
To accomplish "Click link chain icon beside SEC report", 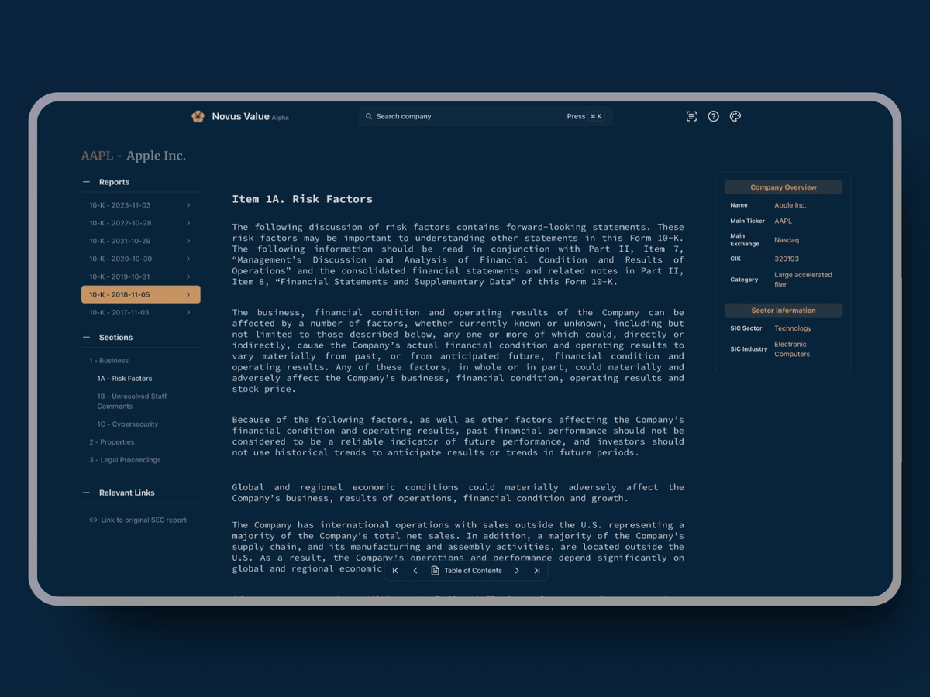I will click(93, 520).
